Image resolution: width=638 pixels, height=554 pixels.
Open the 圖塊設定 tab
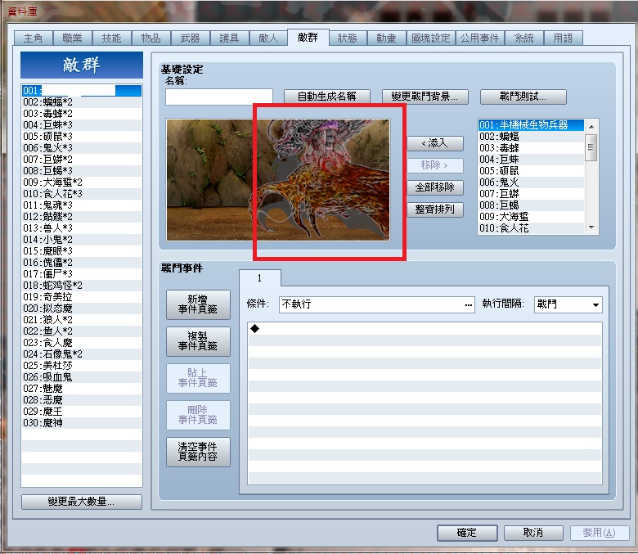tap(431, 38)
